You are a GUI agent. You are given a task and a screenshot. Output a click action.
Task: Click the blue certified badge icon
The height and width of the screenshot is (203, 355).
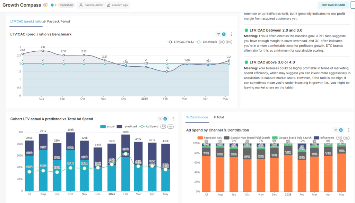52,5
